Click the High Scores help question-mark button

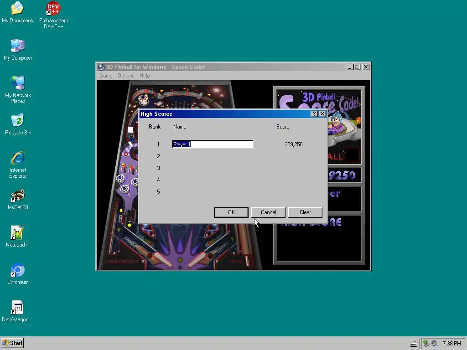pyautogui.click(x=314, y=113)
